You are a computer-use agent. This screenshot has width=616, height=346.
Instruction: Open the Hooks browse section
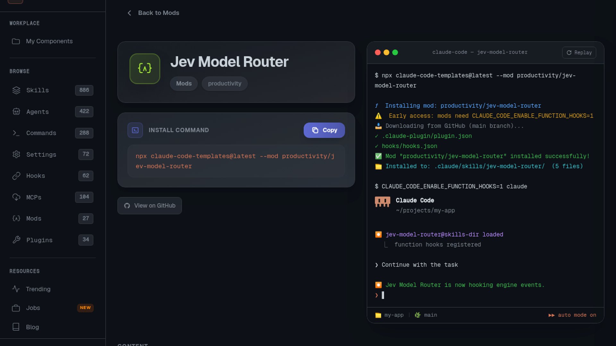pyautogui.click(x=53, y=176)
